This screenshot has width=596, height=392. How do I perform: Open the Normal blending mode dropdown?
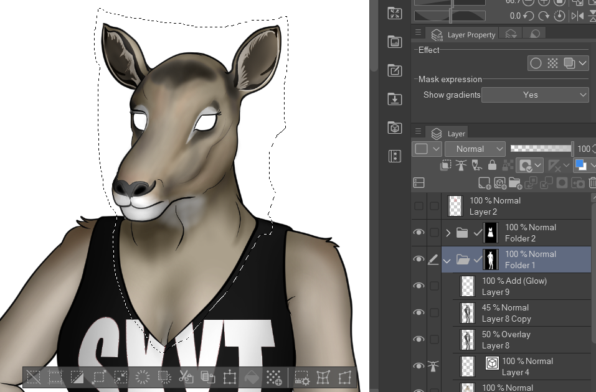[x=475, y=149]
